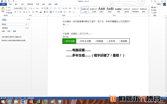Click the yellow text highlight color

point(37,12)
